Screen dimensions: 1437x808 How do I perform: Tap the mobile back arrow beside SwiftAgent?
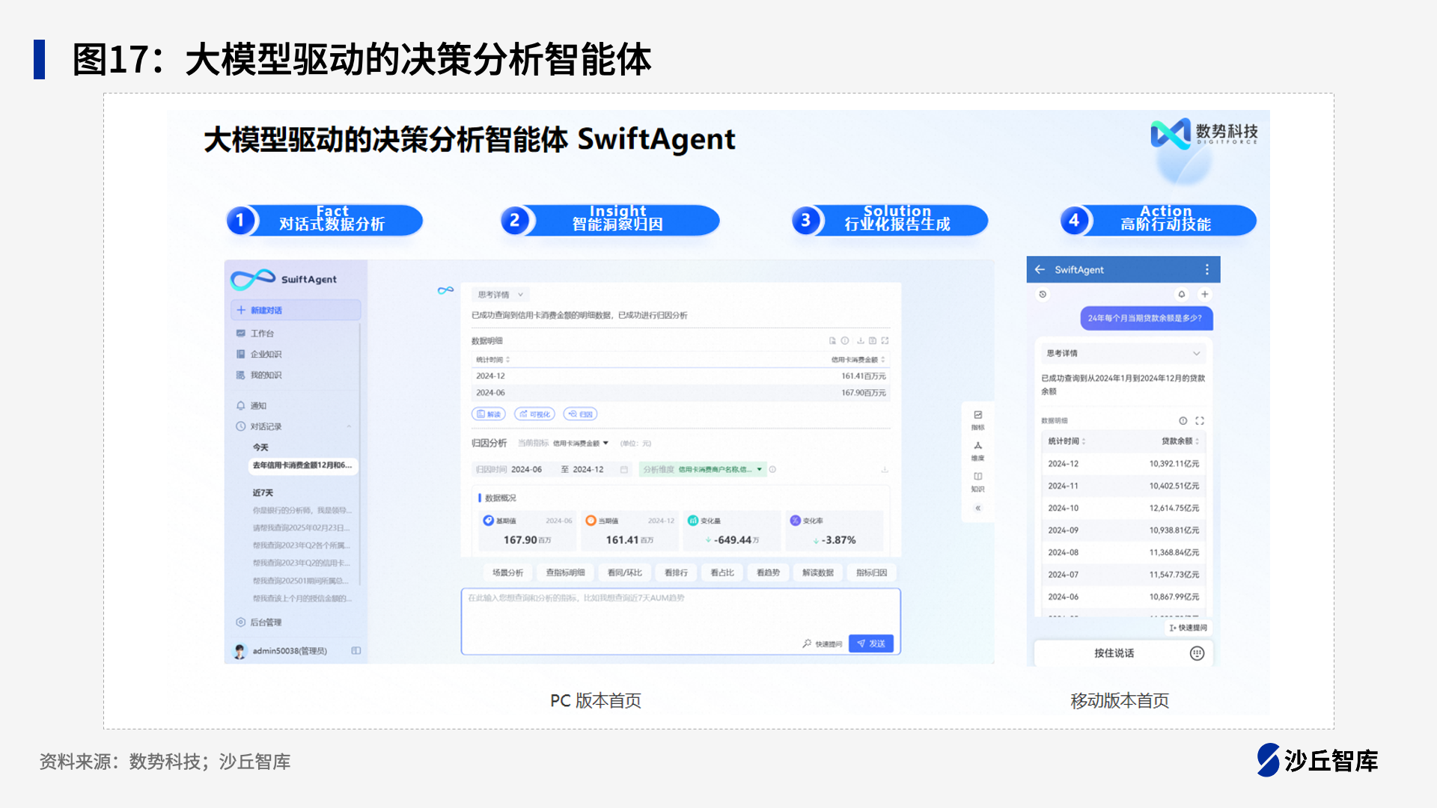(1040, 269)
